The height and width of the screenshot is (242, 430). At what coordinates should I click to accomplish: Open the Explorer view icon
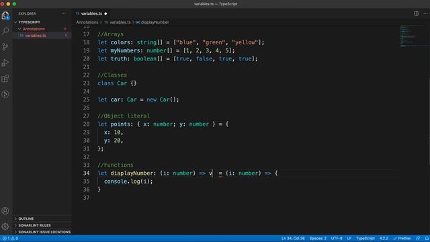[x=5, y=15]
